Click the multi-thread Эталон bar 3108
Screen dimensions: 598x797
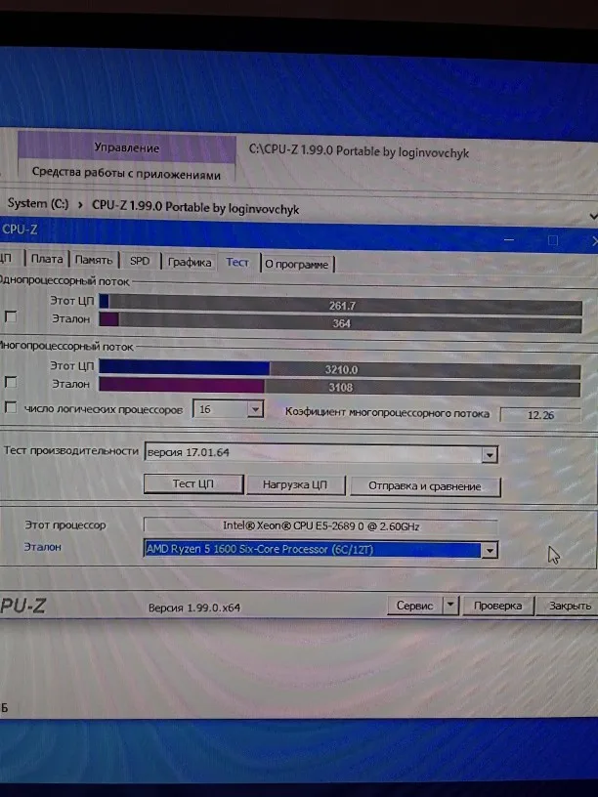tap(340, 387)
